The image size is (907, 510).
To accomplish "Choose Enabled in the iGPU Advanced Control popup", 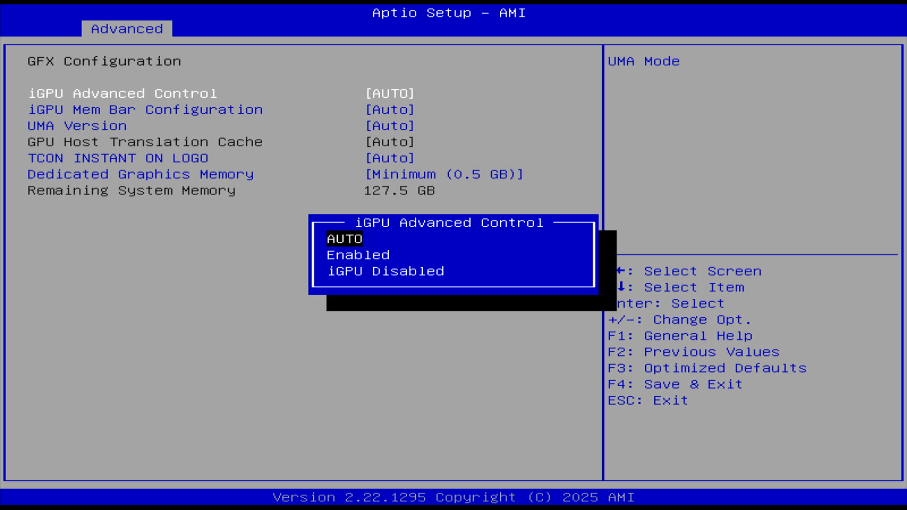I will (358, 255).
